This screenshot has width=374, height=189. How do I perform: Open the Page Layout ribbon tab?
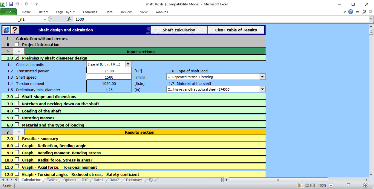click(x=65, y=12)
